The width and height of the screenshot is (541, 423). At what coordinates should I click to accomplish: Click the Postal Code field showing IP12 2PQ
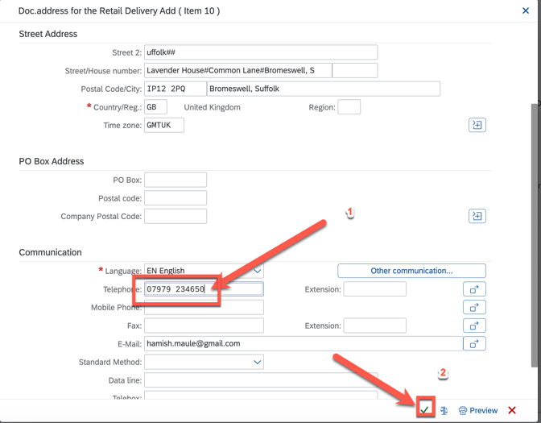(x=175, y=89)
